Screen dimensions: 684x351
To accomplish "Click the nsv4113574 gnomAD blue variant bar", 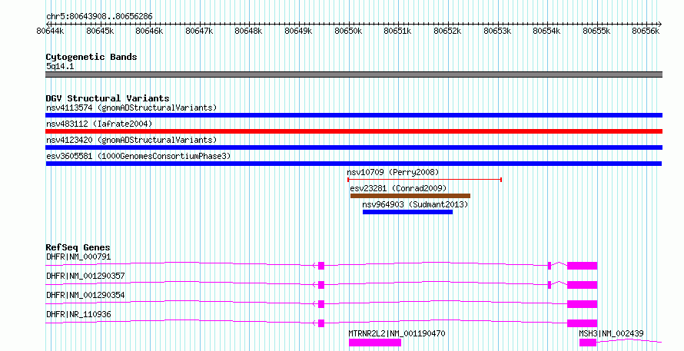I will coord(354,115).
